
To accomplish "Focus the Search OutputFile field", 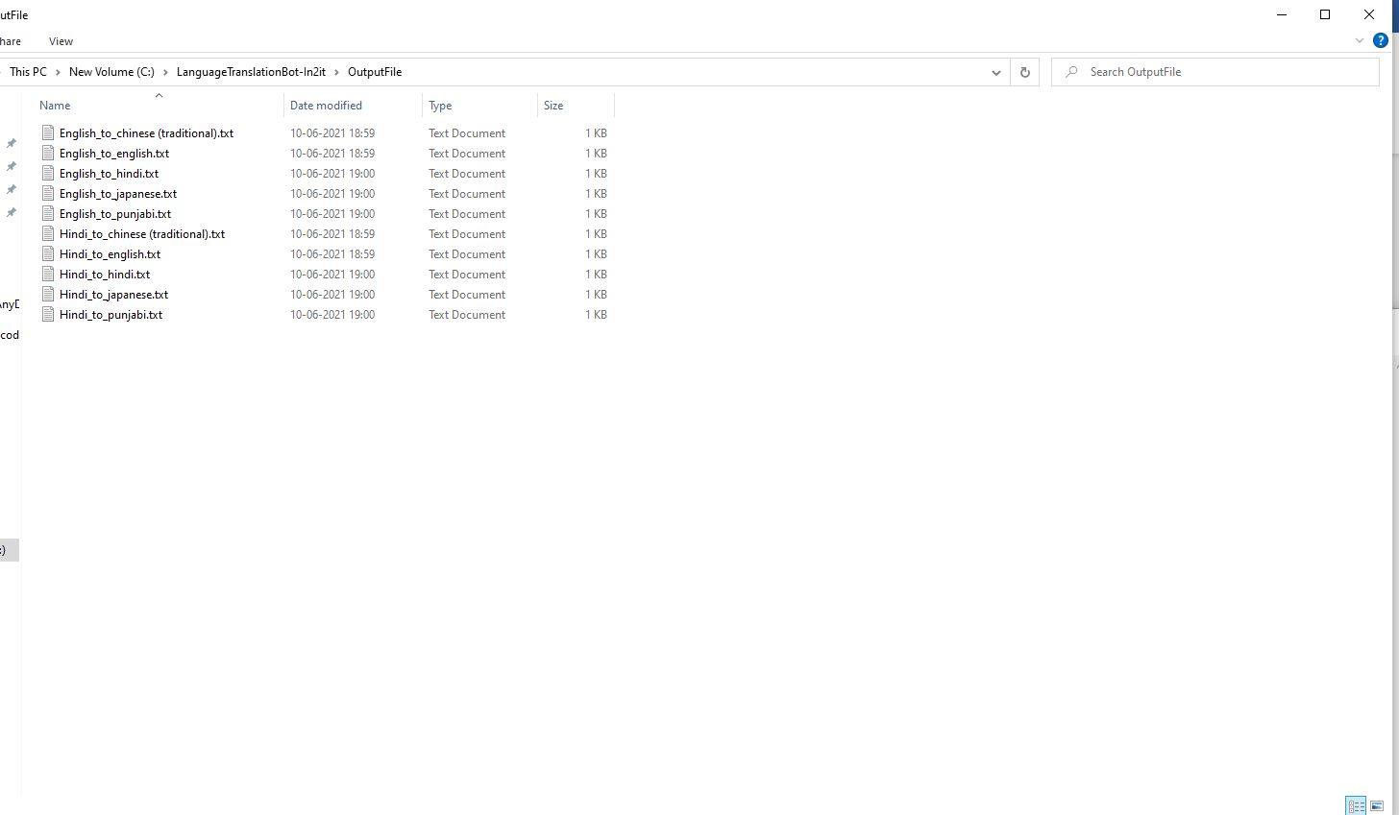I will 1215,72.
